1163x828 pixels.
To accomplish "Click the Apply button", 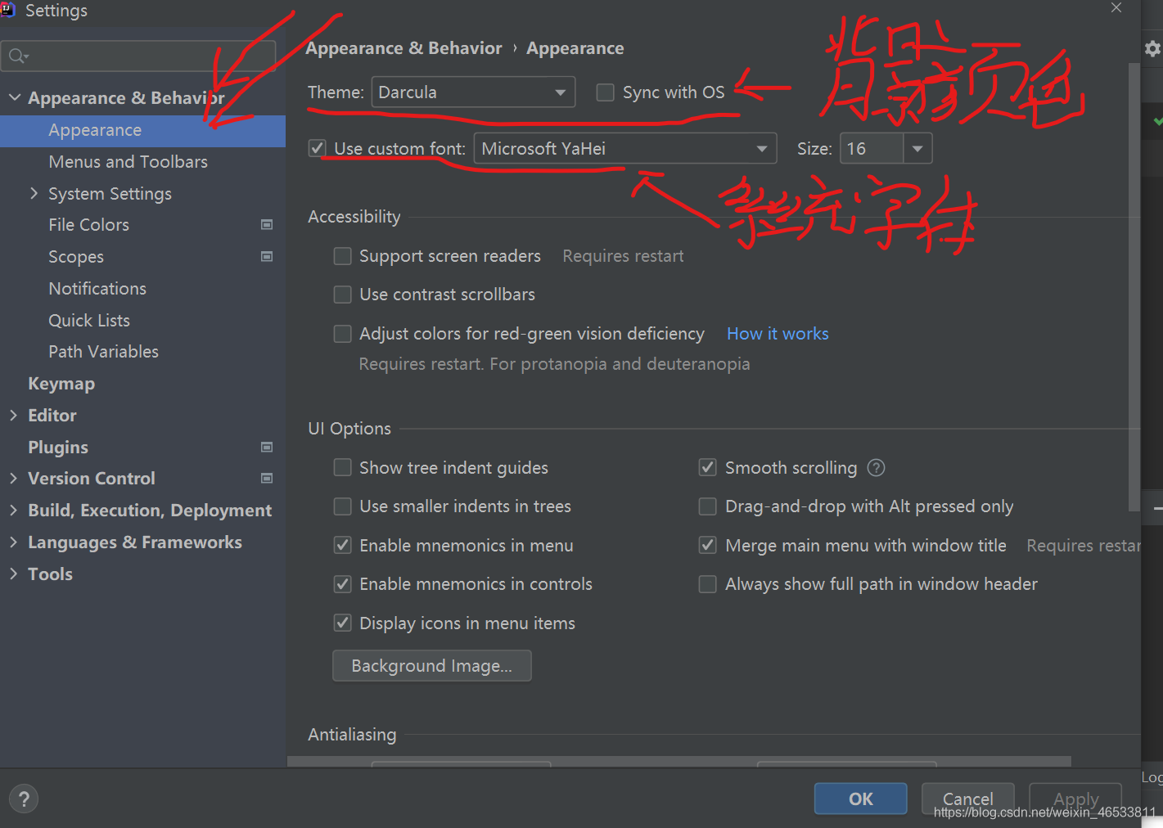I will point(1075,799).
